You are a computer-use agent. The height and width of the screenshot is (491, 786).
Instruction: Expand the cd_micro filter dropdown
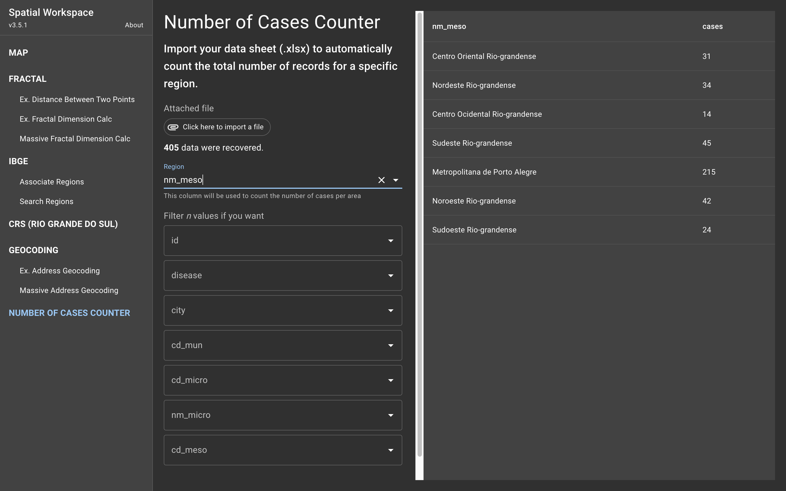pos(391,380)
